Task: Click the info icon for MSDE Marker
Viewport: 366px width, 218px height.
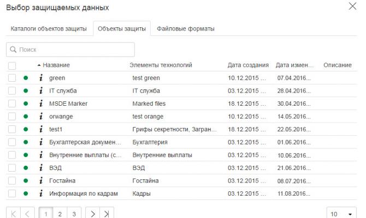Action: pyautogui.click(x=40, y=104)
